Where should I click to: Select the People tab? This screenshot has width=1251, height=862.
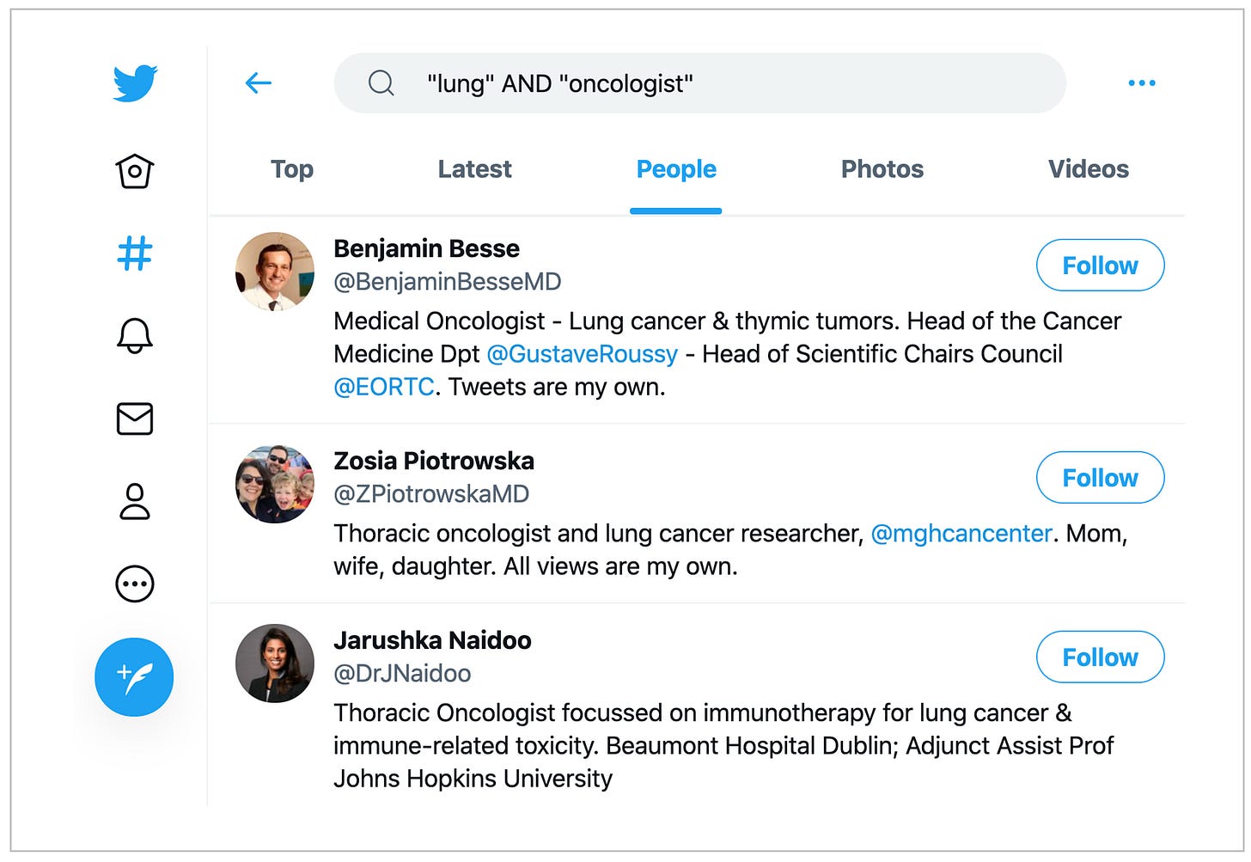click(676, 169)
